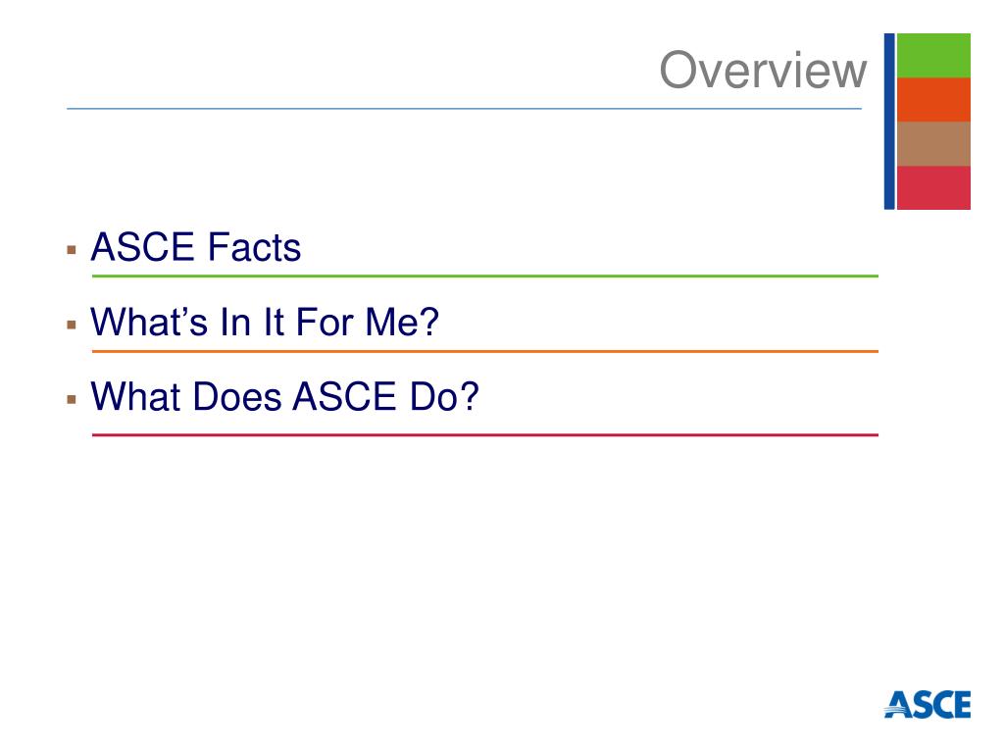Click the thin blue line below Overview
Image resolution: width=1004 pixels, height=753 pixels.
point(464,108)
